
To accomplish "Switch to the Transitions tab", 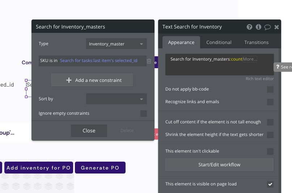I will 256,42.
